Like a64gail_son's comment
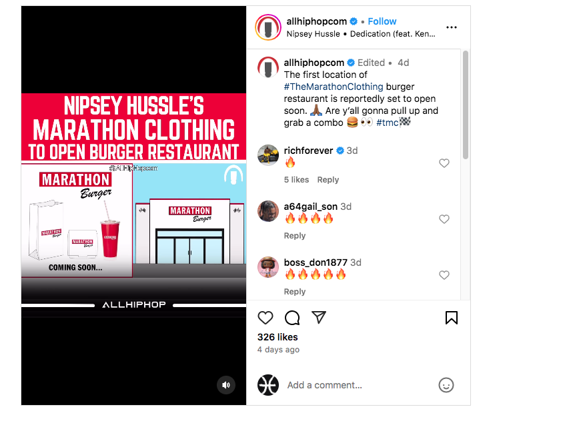This screenshot has height=431, width=573. pyautogui.click(x=444, y=219)
